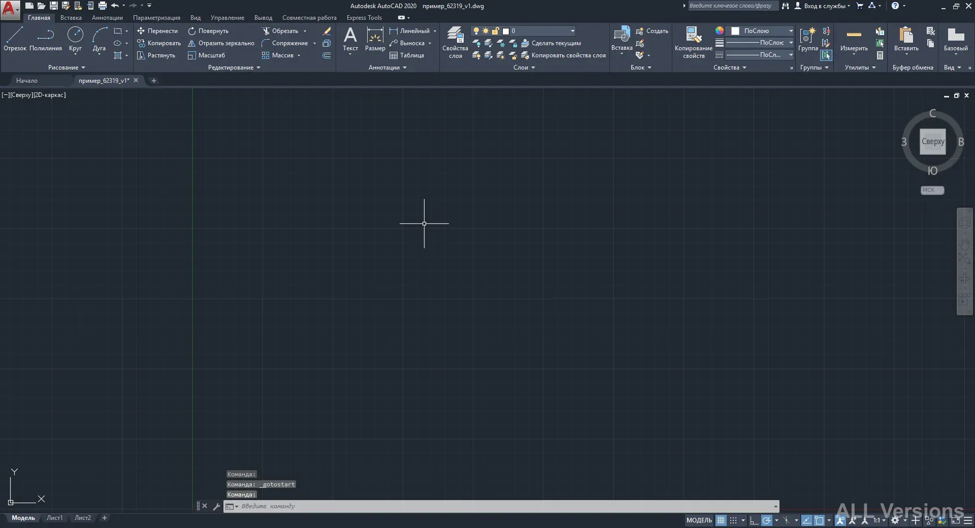Expand the Утилиты panel

860,68
